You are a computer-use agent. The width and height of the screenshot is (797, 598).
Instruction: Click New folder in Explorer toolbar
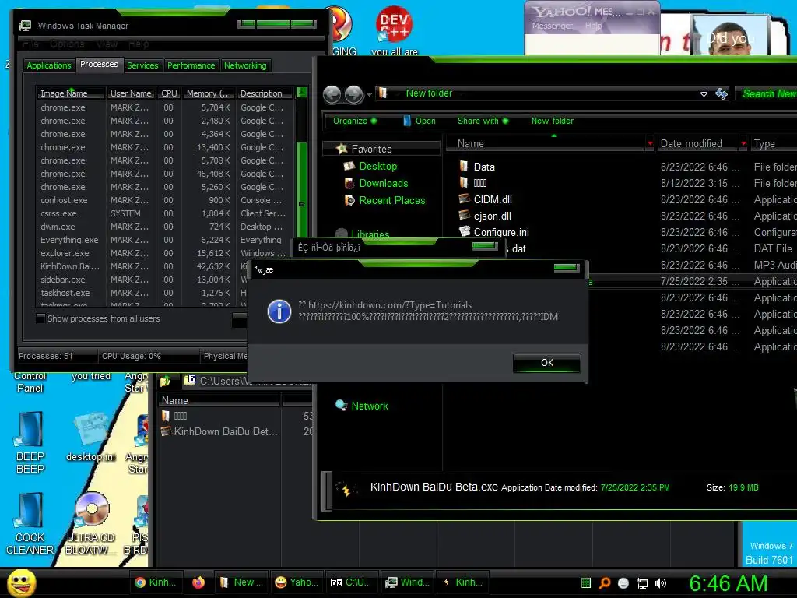pyautogui.click(x=553, y=121)
